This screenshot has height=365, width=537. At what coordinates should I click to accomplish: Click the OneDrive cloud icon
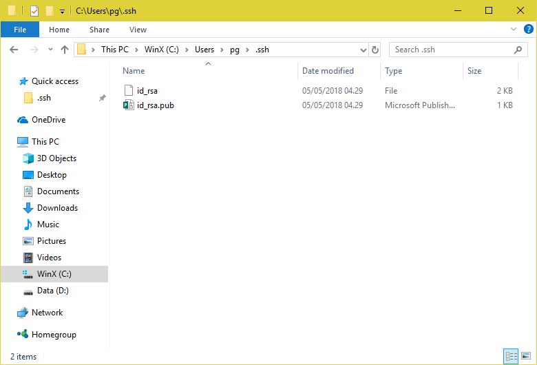click(23, 120)
